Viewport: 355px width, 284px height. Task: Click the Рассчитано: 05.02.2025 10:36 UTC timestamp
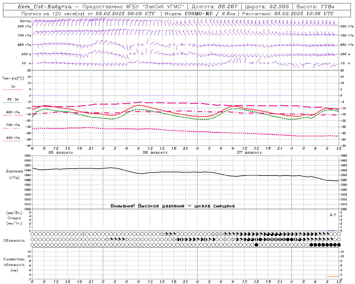[x=288, y=14]
